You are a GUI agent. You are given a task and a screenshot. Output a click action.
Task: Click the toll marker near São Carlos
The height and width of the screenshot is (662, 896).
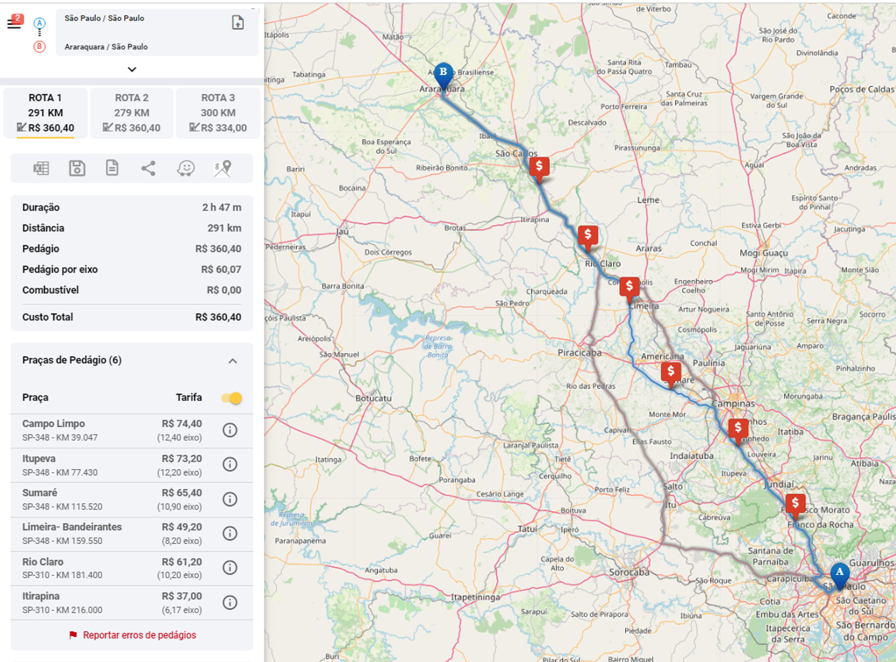pos(539,167)
